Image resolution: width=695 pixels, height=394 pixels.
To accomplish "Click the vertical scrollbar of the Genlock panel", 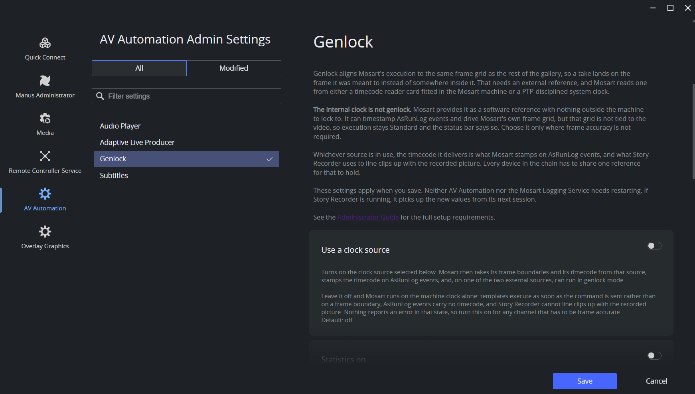I will point(693,132).
